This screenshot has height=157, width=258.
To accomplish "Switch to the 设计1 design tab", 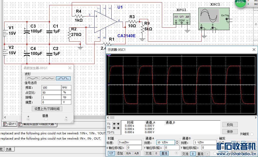I will click(10, 124).
